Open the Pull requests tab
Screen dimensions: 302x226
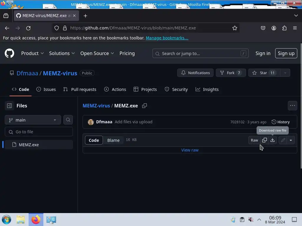pos(80,89)
